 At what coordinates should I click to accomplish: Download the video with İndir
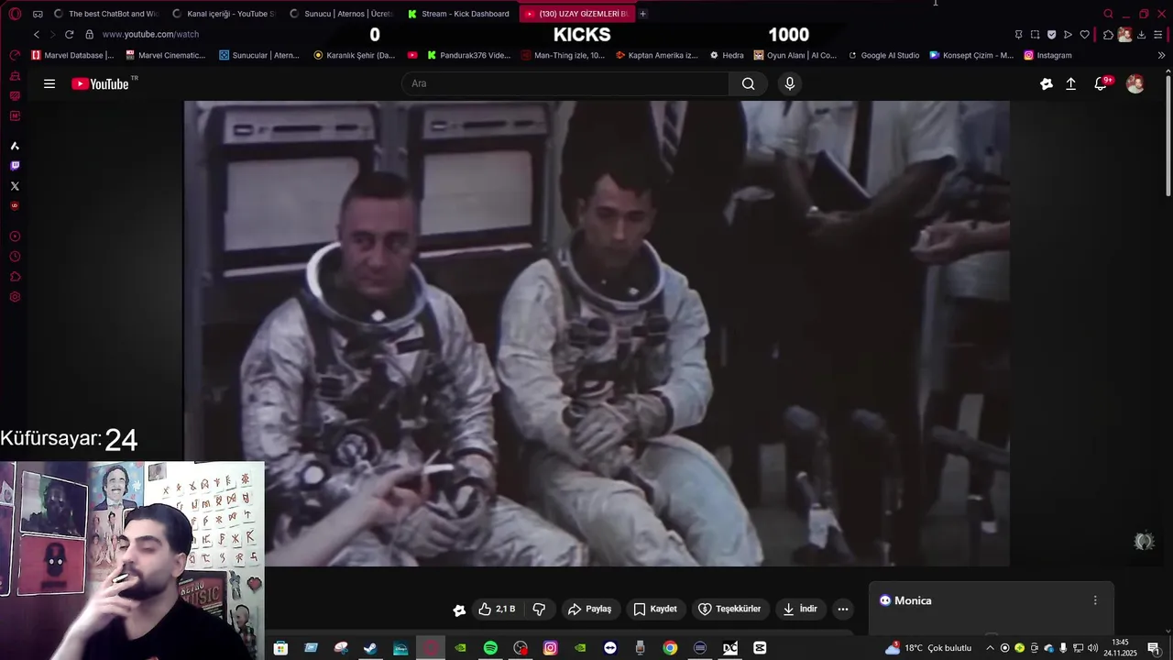800,609
